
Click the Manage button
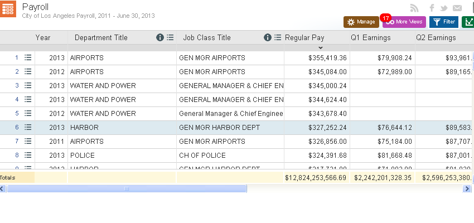pos(361,22)
